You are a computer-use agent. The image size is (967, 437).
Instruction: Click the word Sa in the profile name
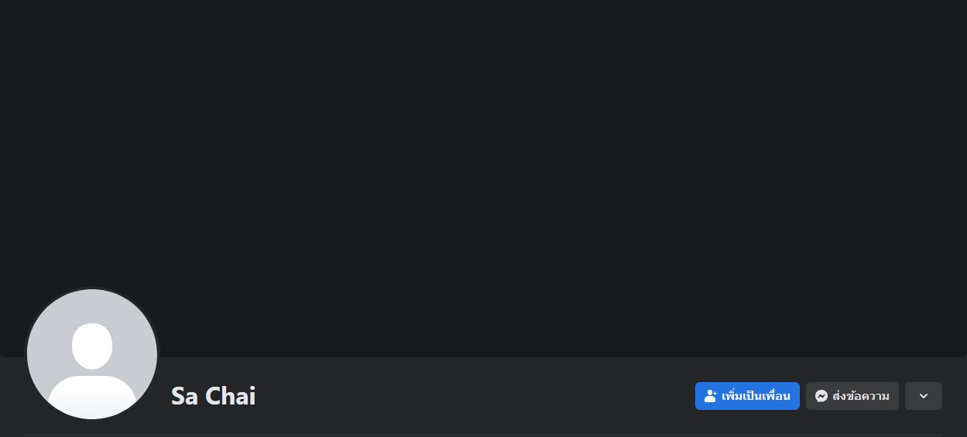pos(184,396)
